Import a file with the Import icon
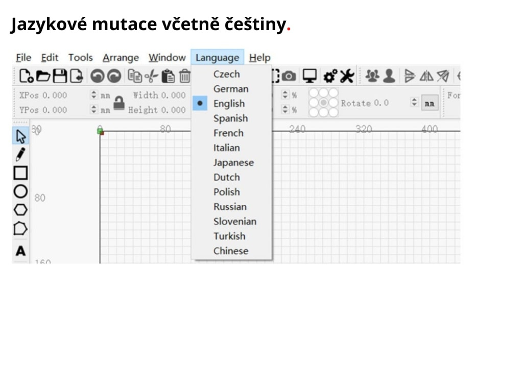The image size is (523, 392). point(77,76)
